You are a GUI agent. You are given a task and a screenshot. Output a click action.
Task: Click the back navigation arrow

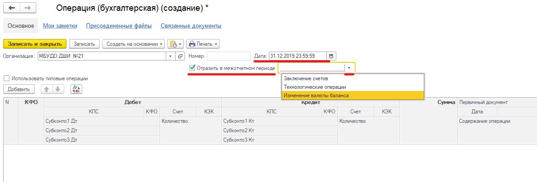tap(12, 9)
